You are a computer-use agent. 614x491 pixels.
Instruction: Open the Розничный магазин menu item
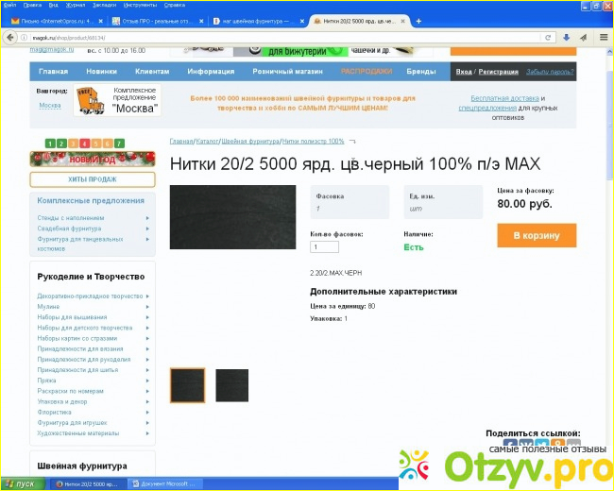[x=287, y=72]
